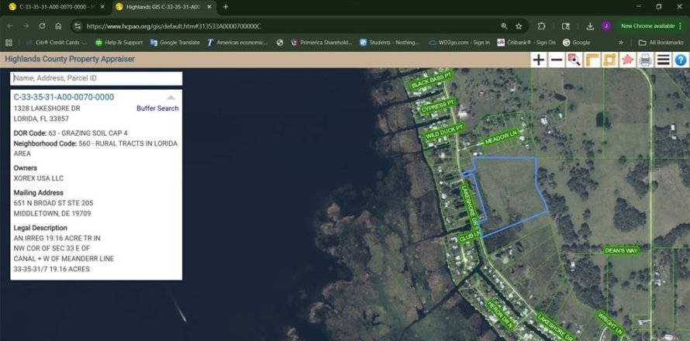The image size is (690, 341).
Task: Open the Chrome profile avatar
Action: (x=606, y=26)
